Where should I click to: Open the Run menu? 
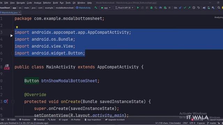(x=62, y=3)
